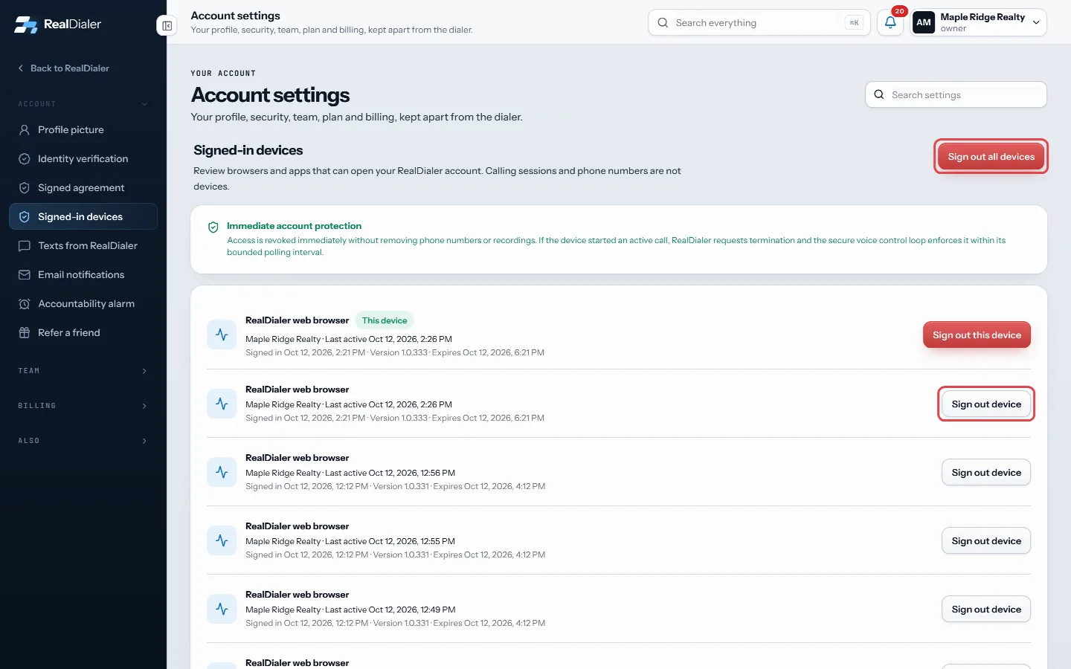This screenshot has width=1071, height=669.
Task: Click the magnifier icon in Search settings
Action: (879, 94)
